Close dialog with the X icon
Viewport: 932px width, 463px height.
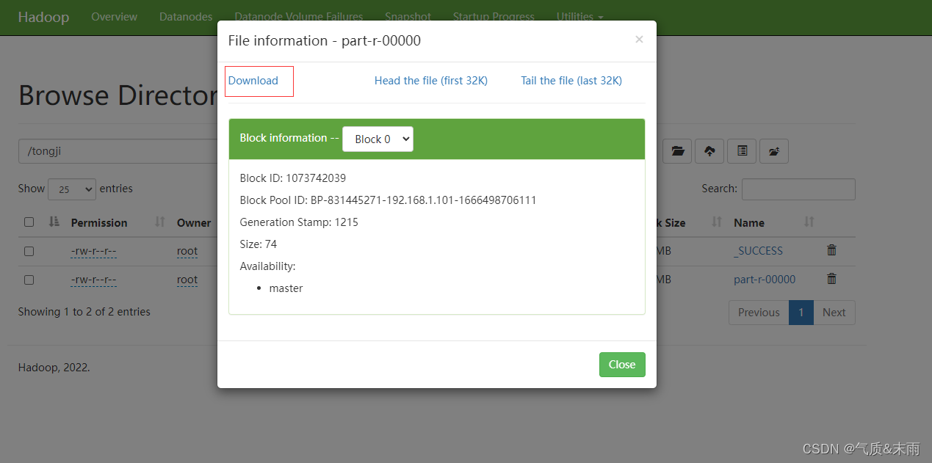pyautogui.click(x=639, y=40)
